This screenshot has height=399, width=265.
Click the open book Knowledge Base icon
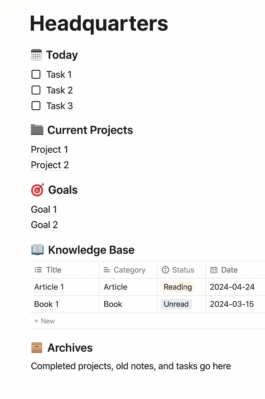point(37,250)
